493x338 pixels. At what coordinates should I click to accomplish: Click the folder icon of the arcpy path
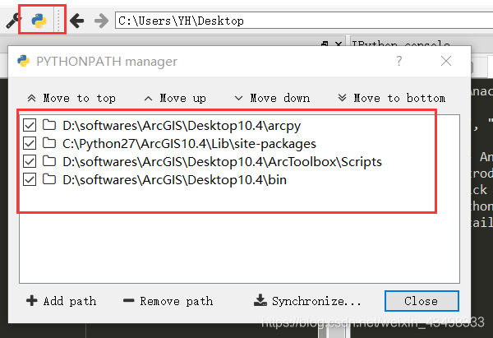(x=49, y=125)
